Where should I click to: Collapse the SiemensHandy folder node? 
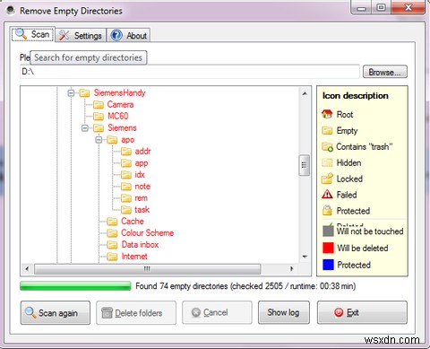(x=71, y=93)
